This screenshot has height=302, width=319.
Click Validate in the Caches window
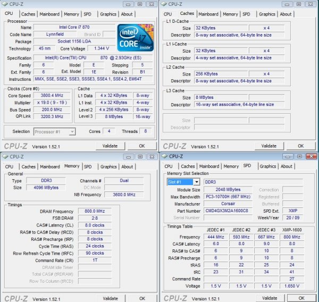click(269, 146)
